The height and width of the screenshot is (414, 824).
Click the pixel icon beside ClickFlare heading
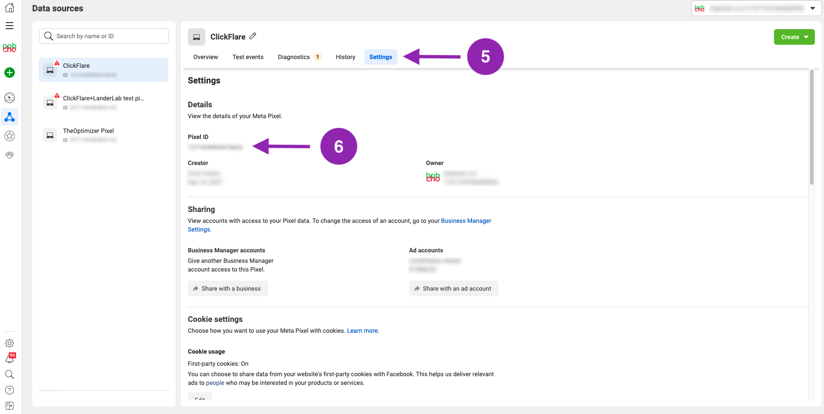197,37
